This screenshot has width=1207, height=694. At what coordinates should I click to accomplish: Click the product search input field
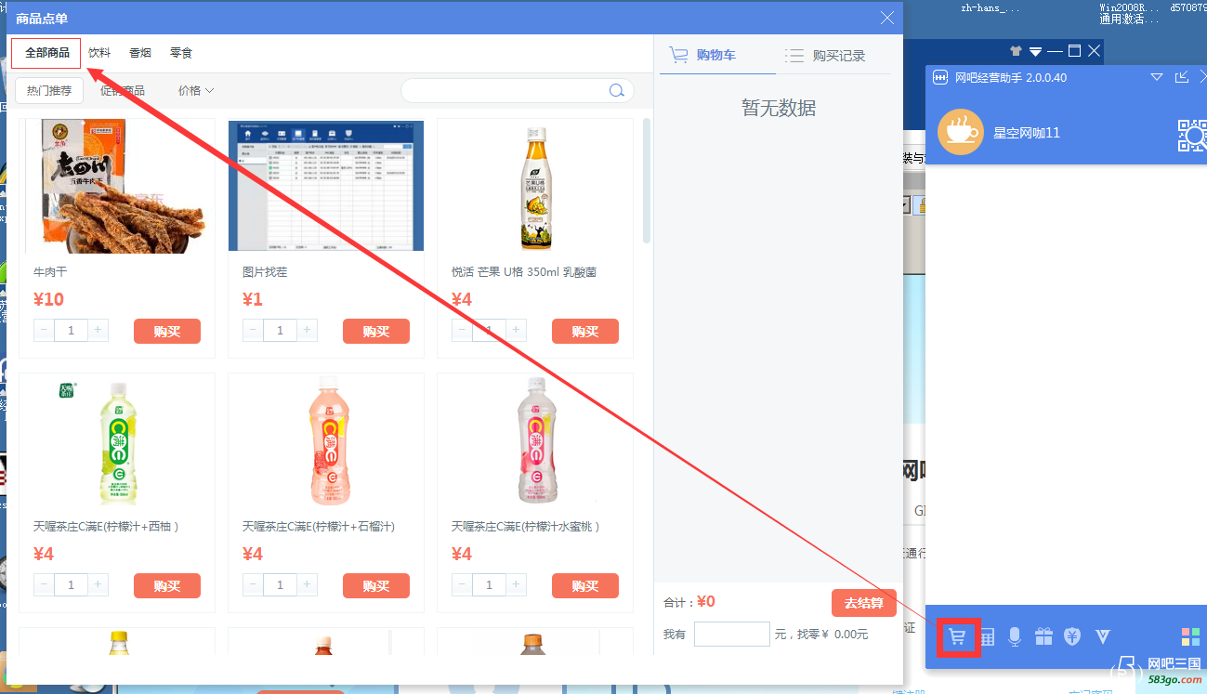point(504,90)
